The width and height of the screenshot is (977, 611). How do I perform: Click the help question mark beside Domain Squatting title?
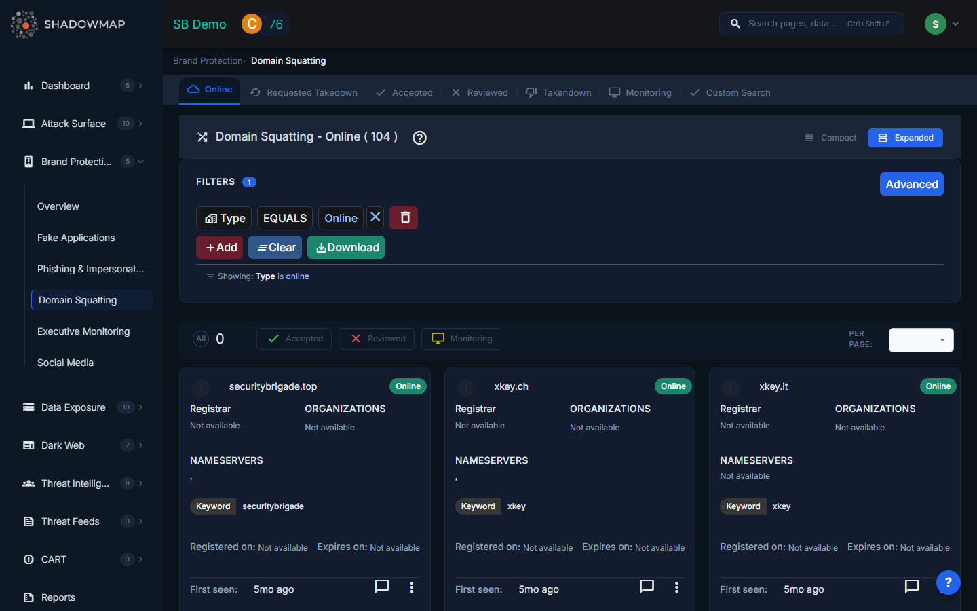419,138
